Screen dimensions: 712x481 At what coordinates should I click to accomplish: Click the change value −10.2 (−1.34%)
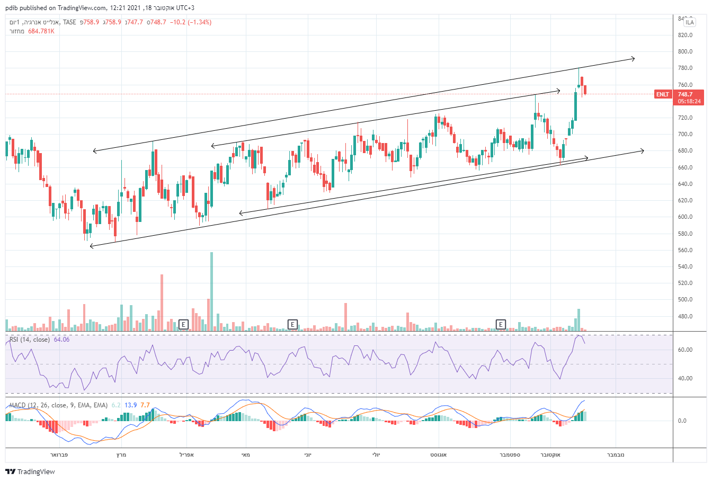191,22
